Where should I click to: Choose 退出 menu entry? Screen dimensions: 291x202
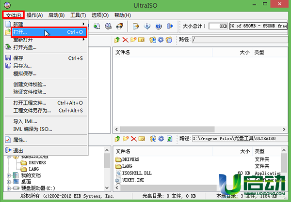(x=46, y=151)
